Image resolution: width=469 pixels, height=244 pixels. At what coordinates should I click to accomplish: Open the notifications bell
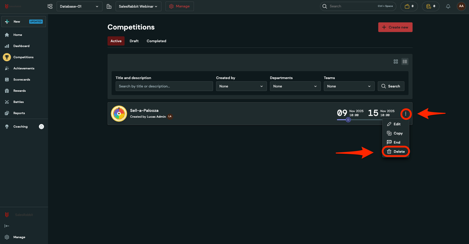coord(448,6)
